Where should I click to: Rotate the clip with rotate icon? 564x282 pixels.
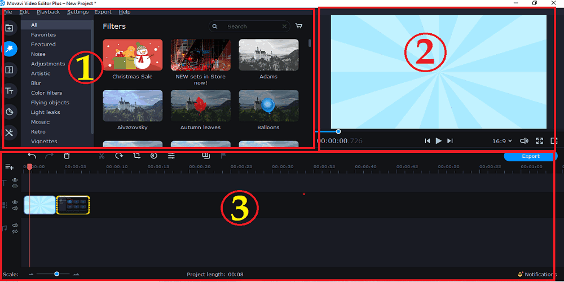(118, 156)
